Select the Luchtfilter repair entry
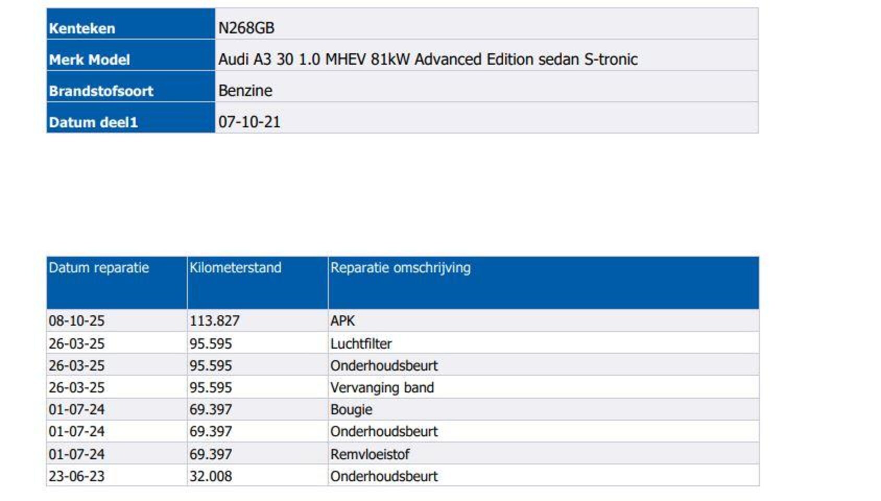Viewport: 881px width, 501px height. pos(361,343)
